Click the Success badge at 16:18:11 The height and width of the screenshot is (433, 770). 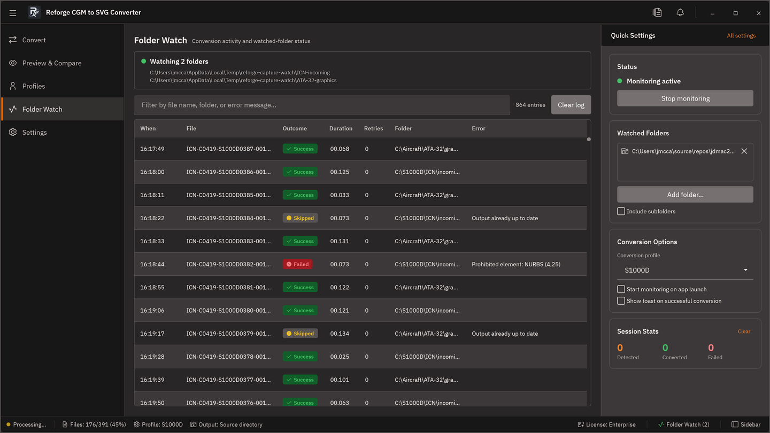(300, 195)
